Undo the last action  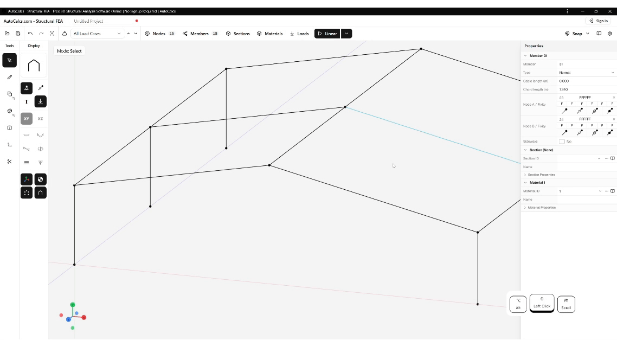[30, 34]
